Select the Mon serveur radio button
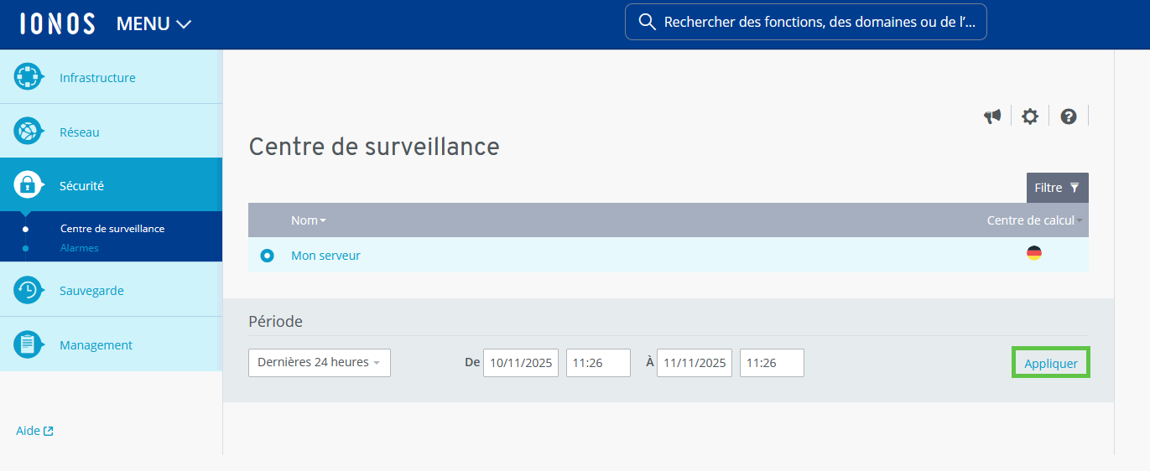1150x471 pixels. click(x=267, y=256)
